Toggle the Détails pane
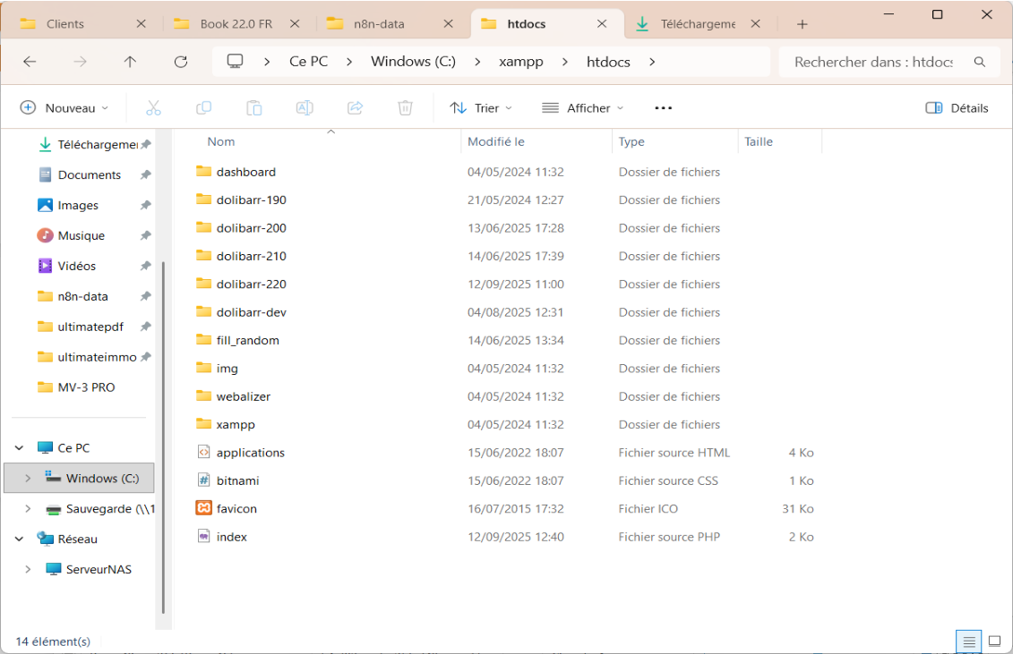 (x=957, y=108)
